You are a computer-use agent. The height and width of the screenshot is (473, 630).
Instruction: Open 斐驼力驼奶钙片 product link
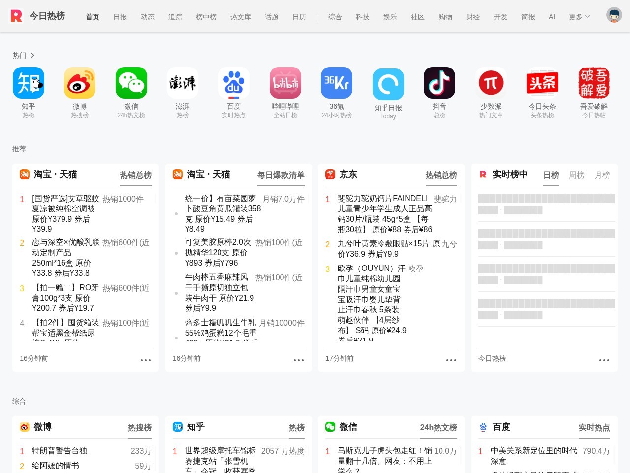[385, 214]
